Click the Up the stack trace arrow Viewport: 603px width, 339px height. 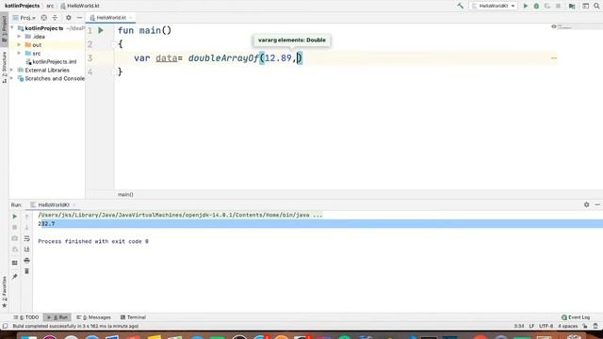(x=27, y=217)
